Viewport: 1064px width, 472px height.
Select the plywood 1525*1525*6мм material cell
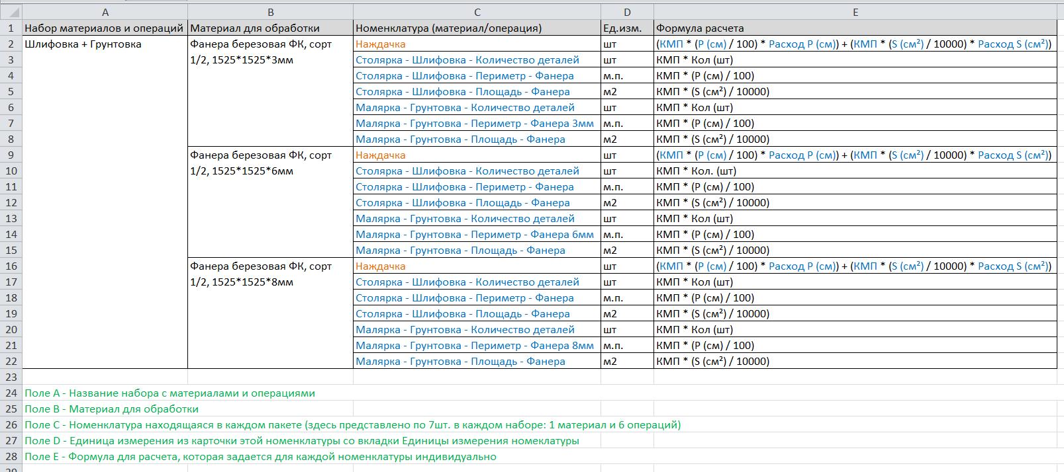tap(261, 163)
